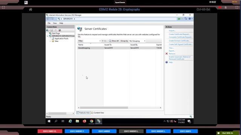Viewport: 241px width, 135px height.
Task: Select SERVER2019 node in Connections tree
Action: (63, 36)
